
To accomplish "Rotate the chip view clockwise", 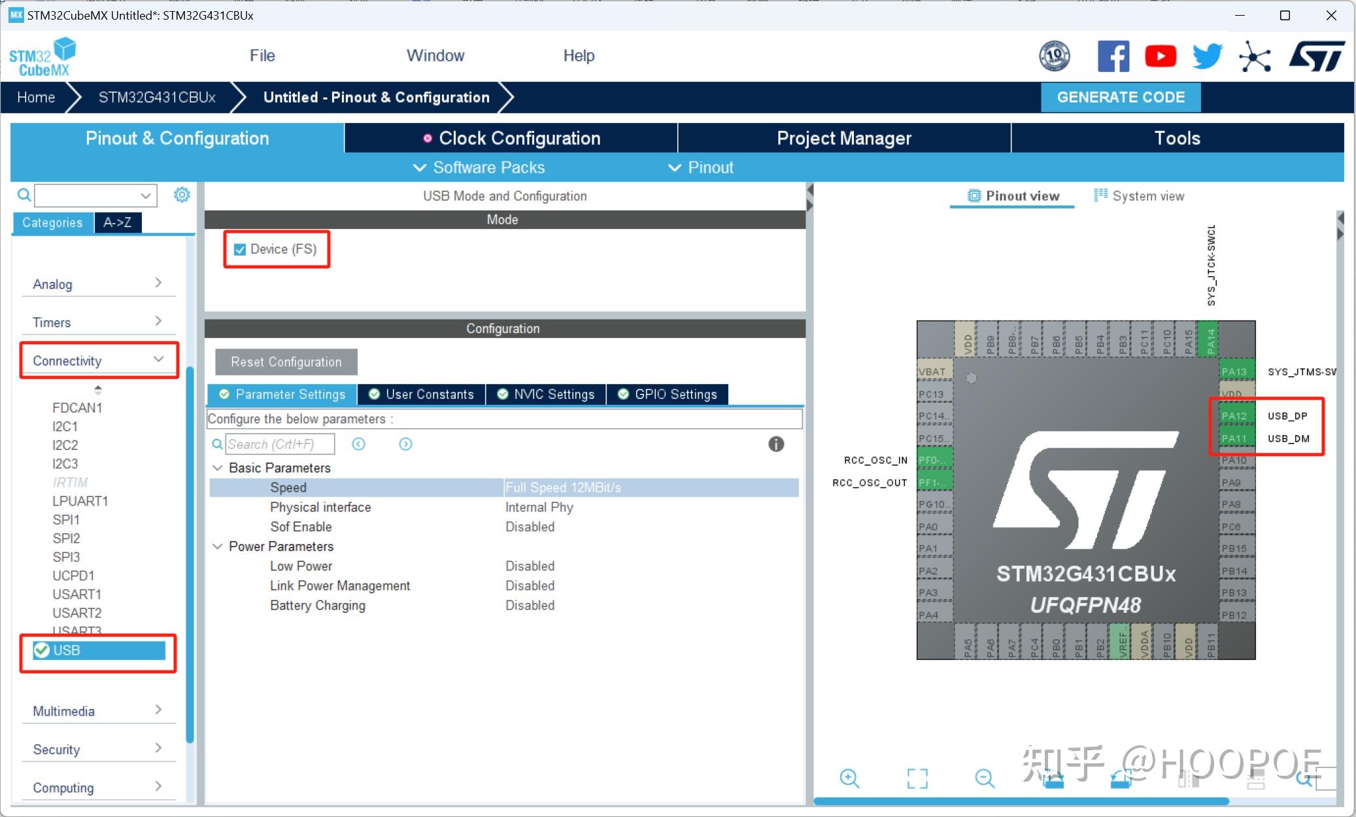I will tap(1053, 778).
